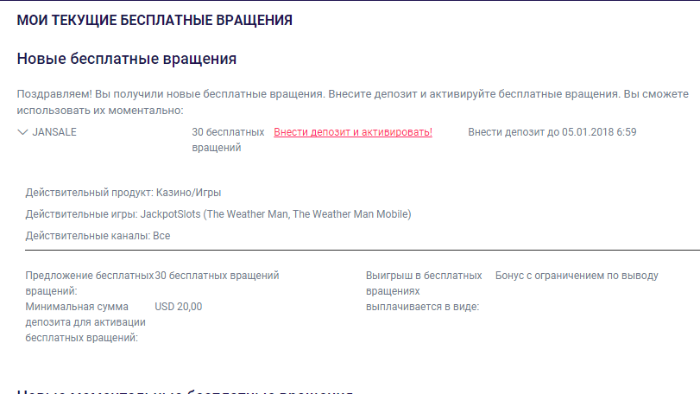Select the 'USD 20,00' minimum deposit value
Image resolution: width=700 pixels, height=394 pixels.
coord(178,307)
